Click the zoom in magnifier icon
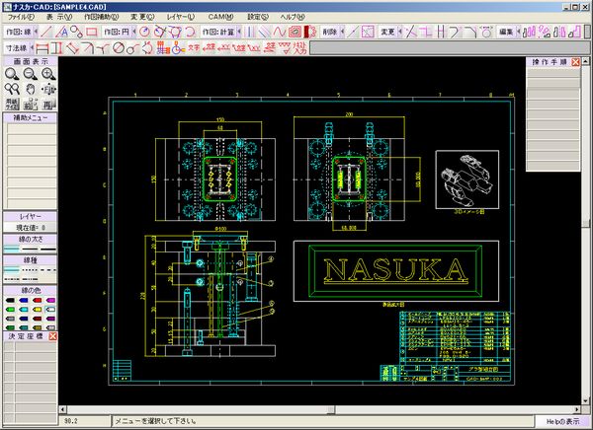 48,74
